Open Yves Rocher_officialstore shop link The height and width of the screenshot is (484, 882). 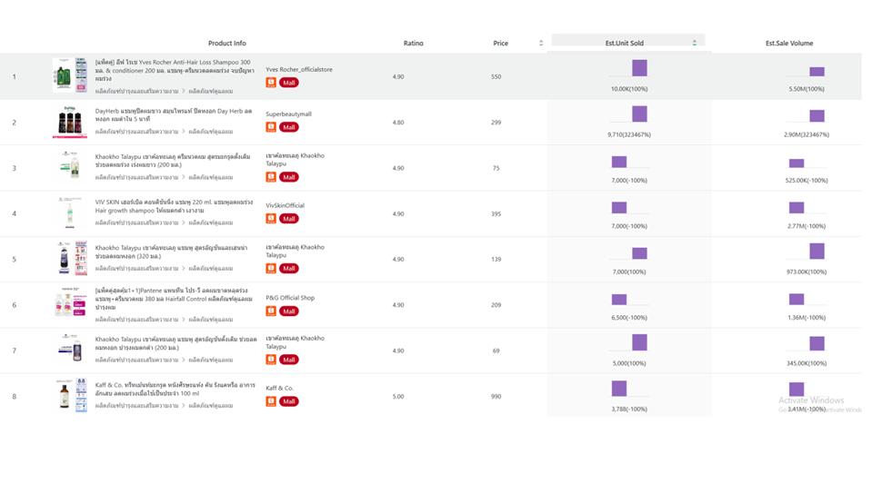point(298,70)
